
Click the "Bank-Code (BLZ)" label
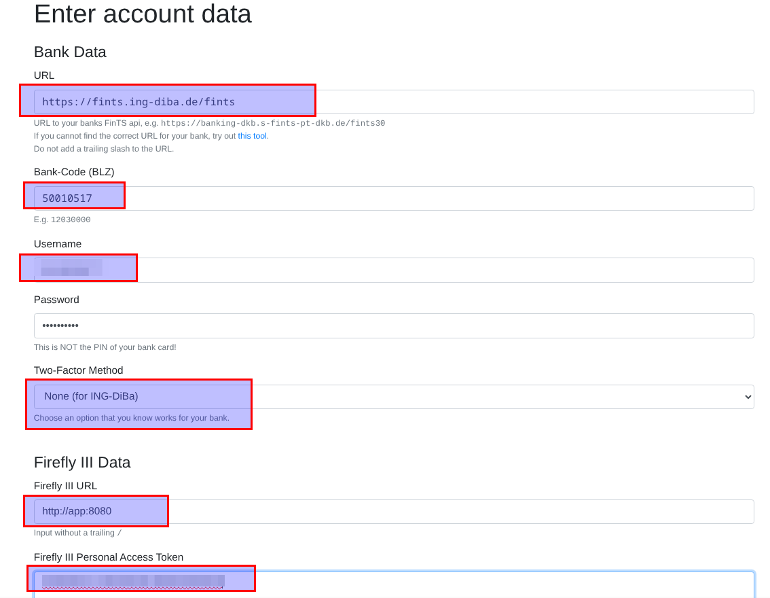(74, 172)
